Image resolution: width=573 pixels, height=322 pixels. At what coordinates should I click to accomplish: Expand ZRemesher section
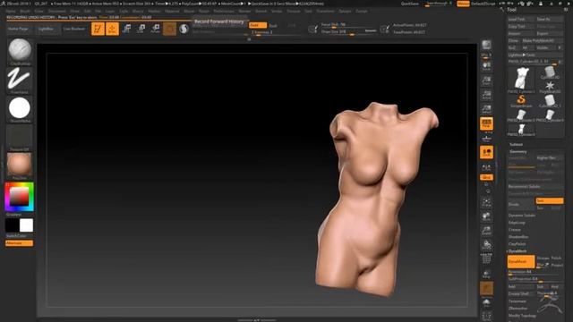click(517, 308)
